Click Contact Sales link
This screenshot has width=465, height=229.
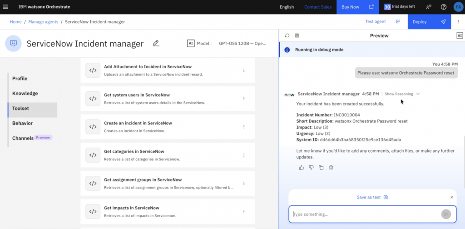click(318, 7)
